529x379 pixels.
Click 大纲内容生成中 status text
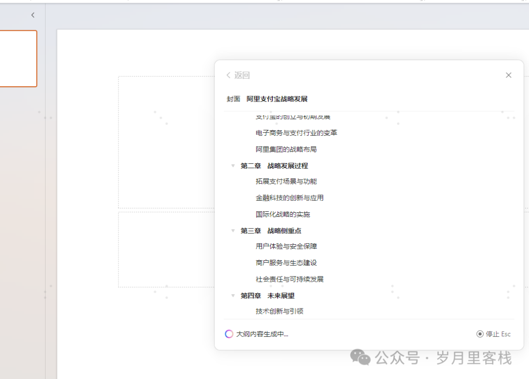click(262, 334)
